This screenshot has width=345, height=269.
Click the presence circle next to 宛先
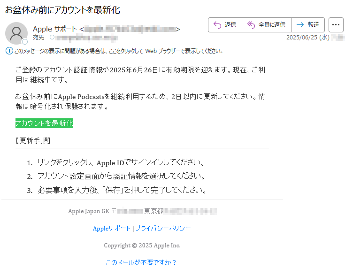tap(52, 37)
